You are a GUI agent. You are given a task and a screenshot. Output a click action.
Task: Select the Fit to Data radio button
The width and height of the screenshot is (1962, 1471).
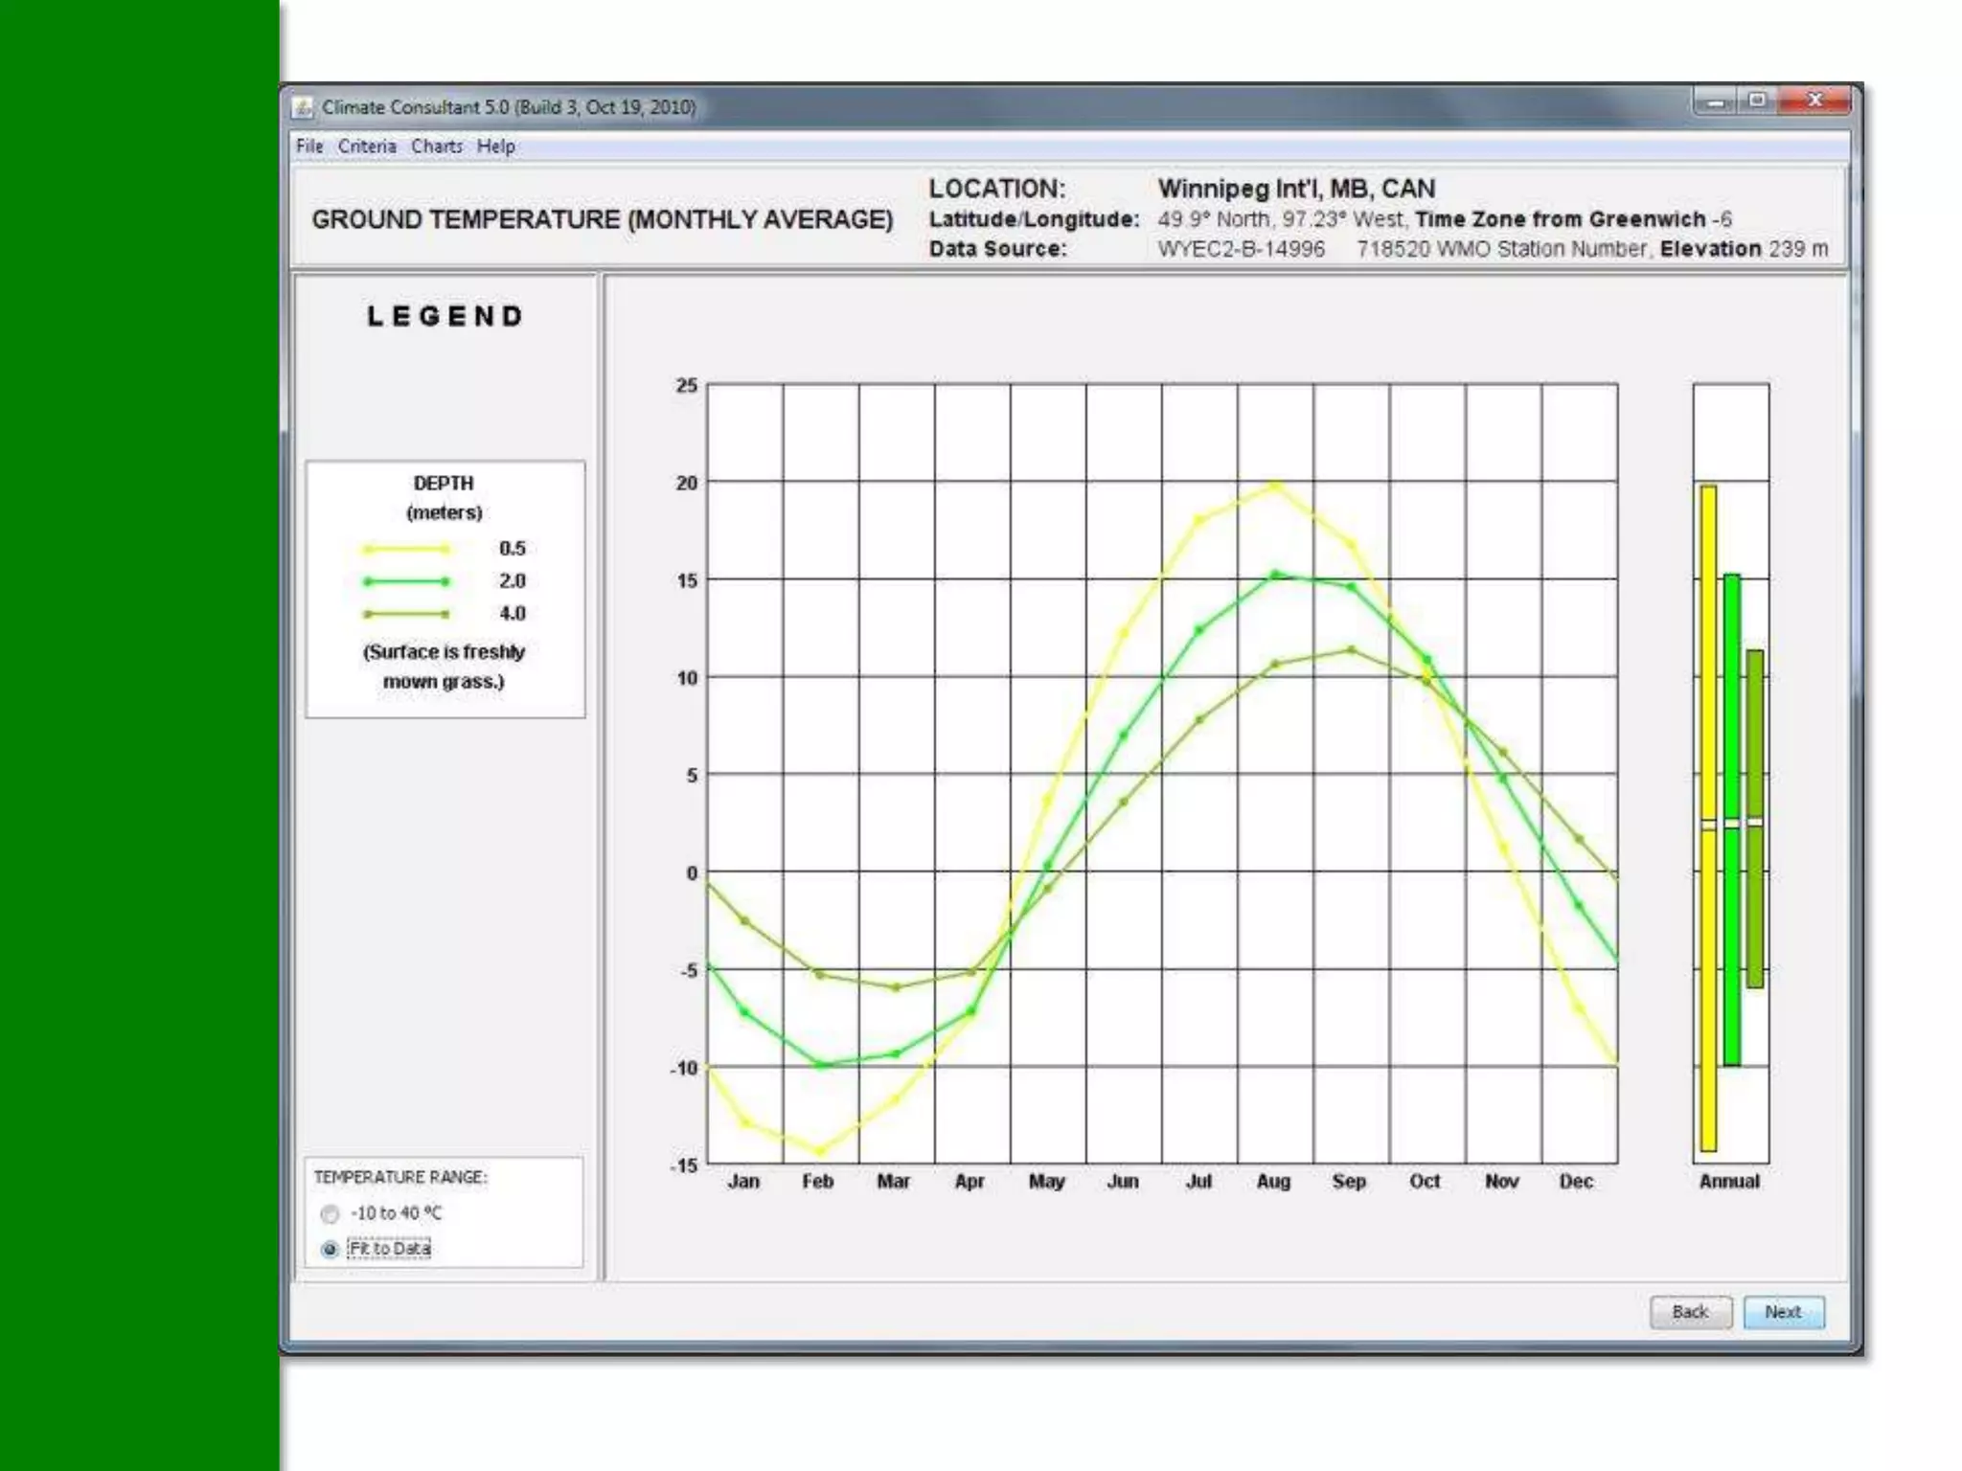pyautogui.click(x=331, y=1249)
